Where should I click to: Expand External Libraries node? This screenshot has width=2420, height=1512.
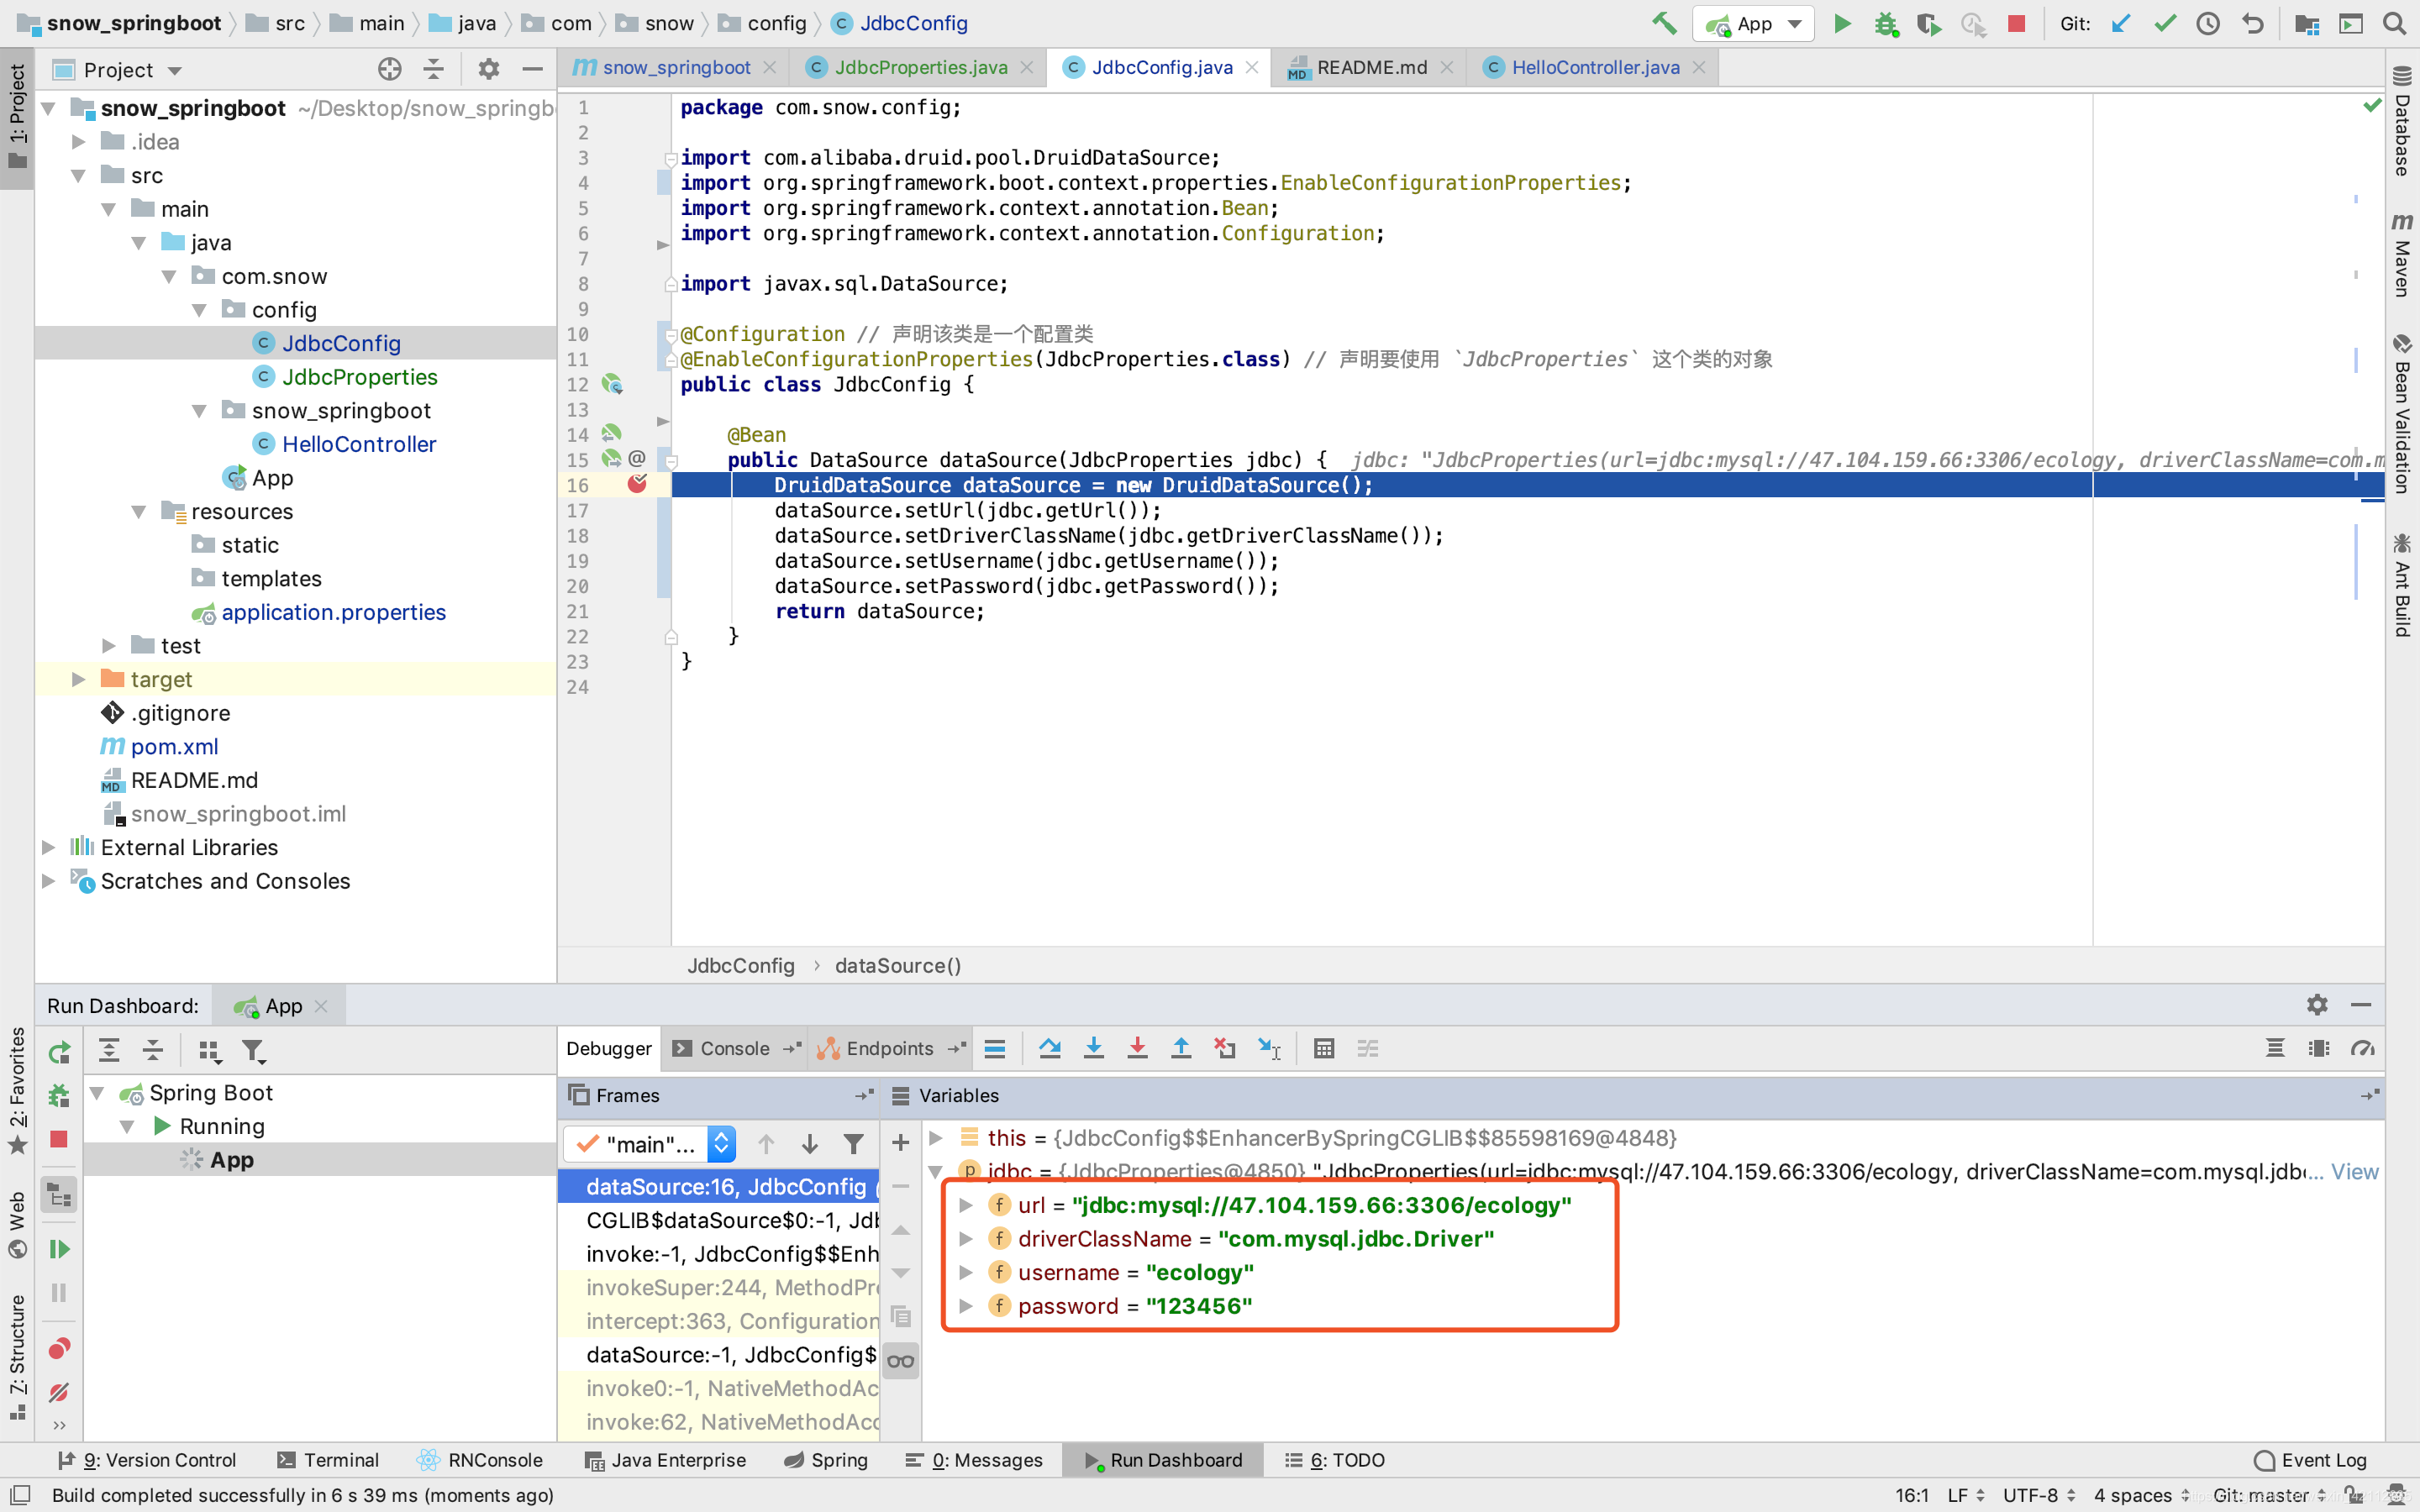pyautogui.click(x=47, y=847)
